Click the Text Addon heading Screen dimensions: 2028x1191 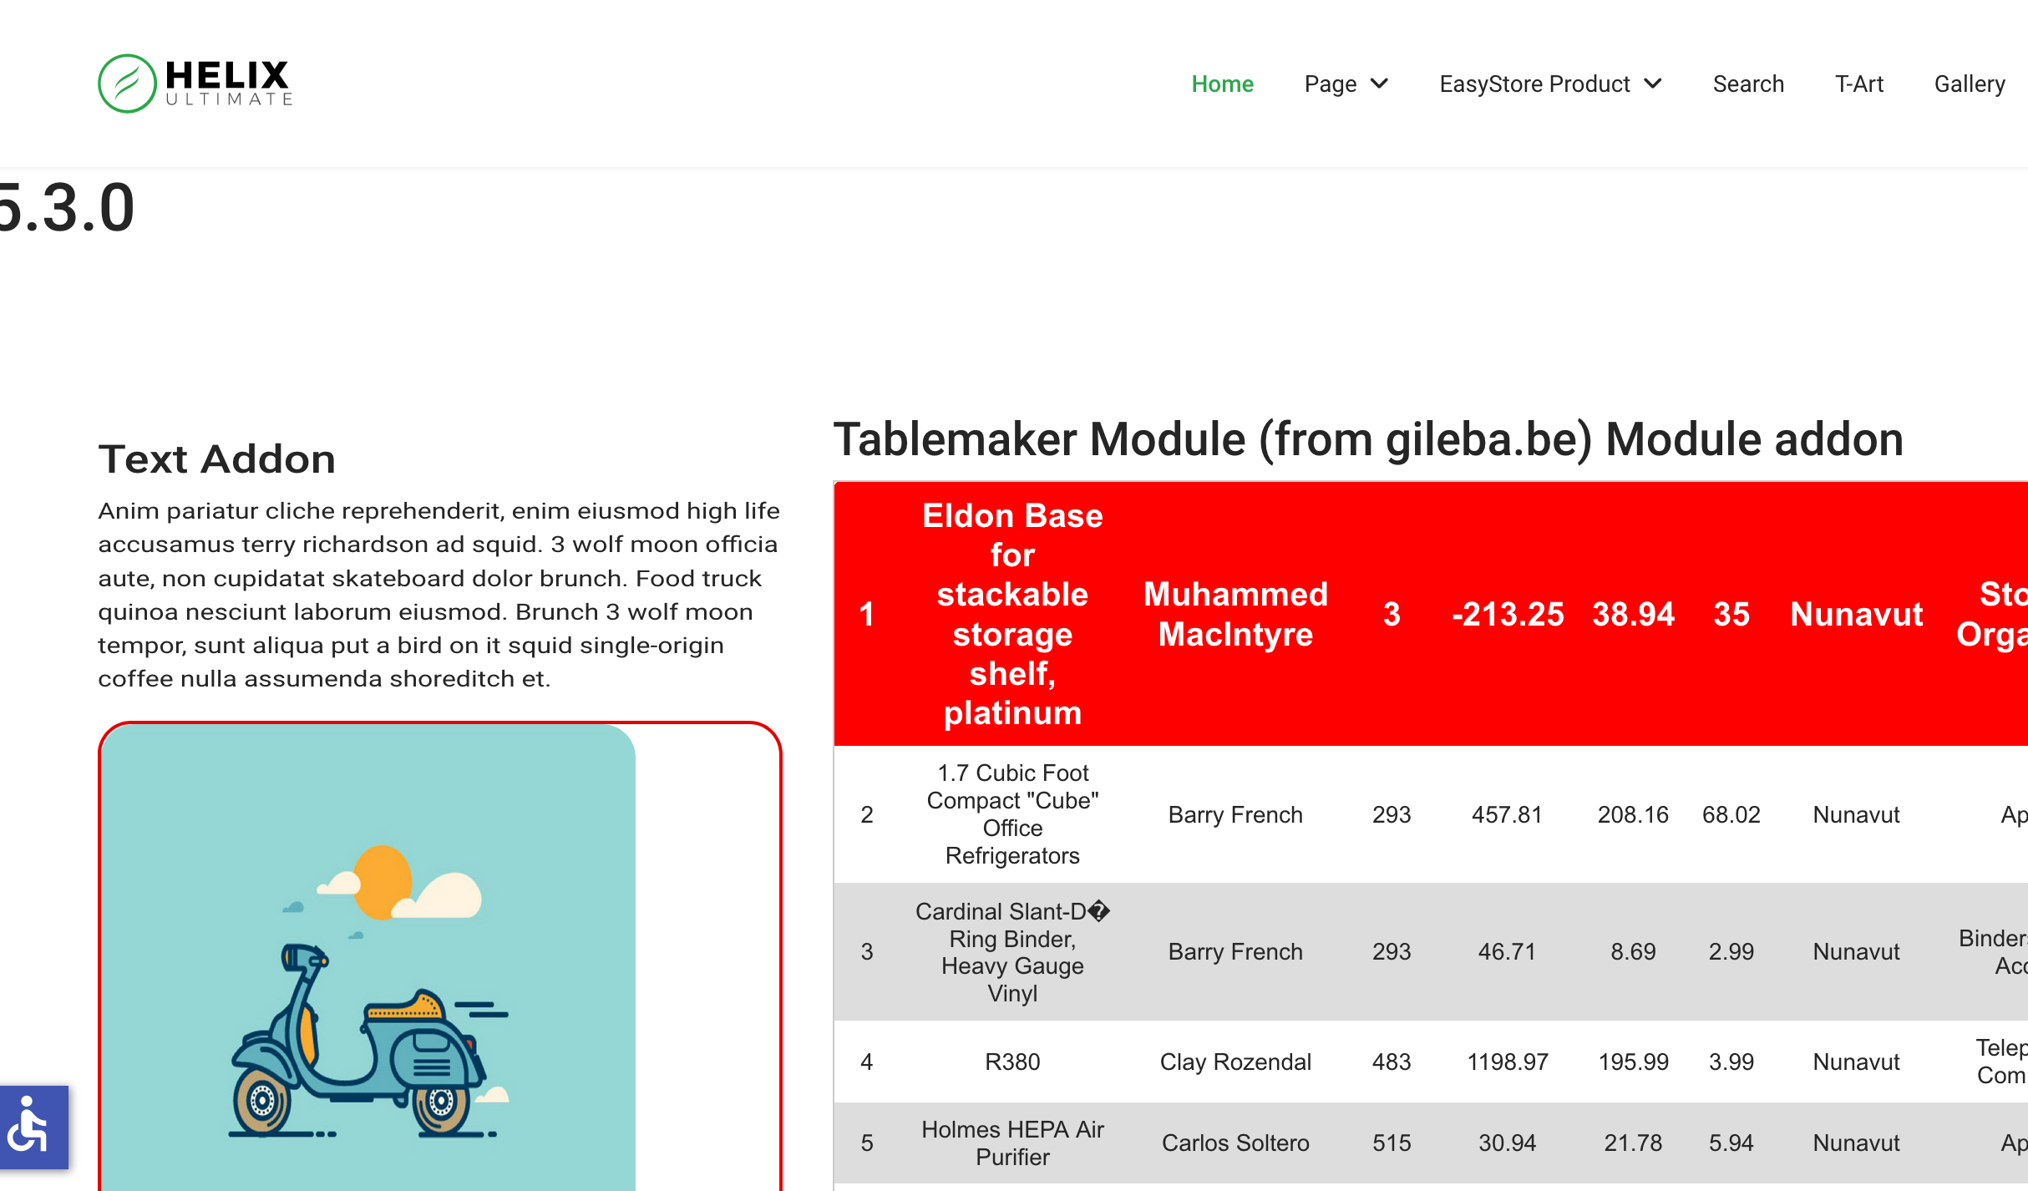click(217, 458)
